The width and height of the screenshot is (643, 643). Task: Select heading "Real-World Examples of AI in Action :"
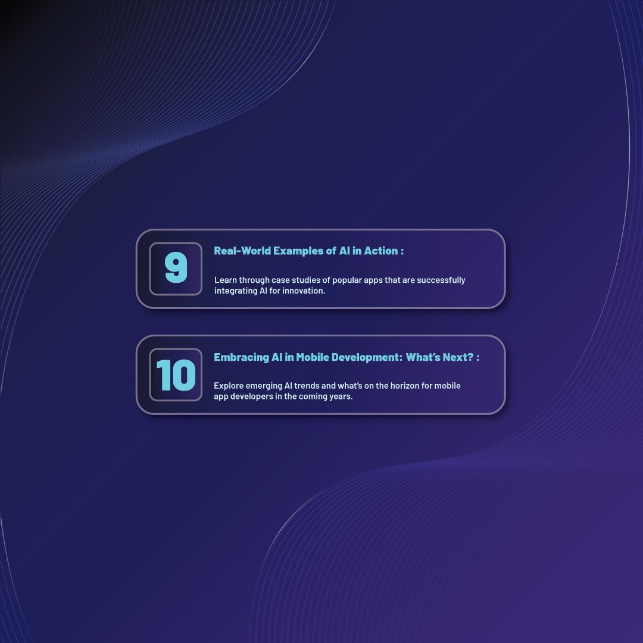[309, 251]
